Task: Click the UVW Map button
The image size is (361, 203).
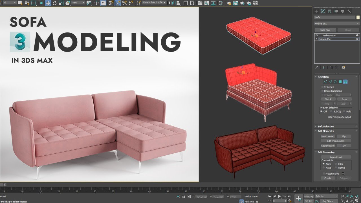Action: coord(325,30)
